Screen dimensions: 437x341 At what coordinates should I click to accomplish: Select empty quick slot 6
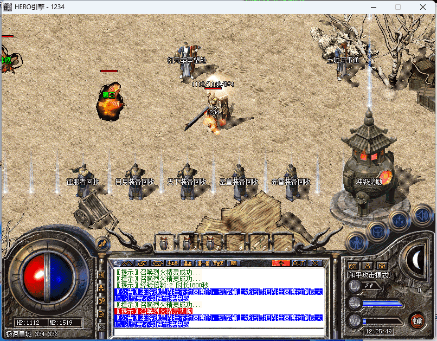[x=282, y=243]
